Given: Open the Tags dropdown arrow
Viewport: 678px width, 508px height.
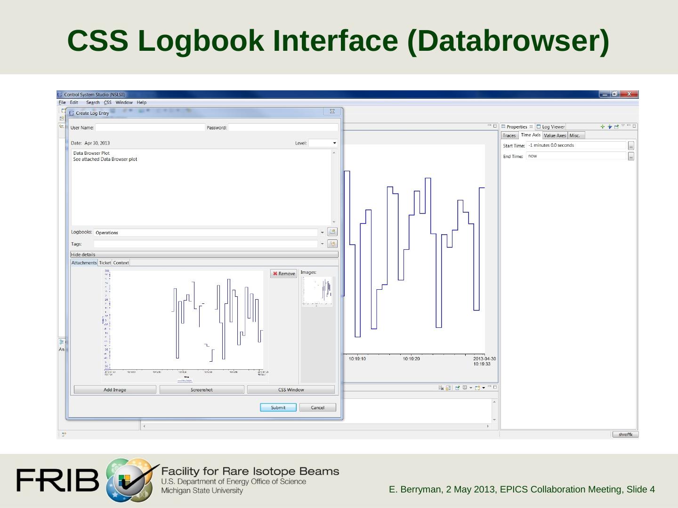Looking at the screenshot, I should click(x=323, y=244).
